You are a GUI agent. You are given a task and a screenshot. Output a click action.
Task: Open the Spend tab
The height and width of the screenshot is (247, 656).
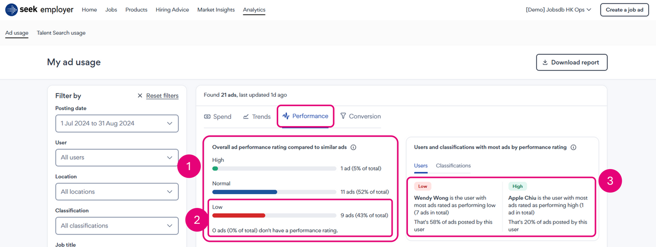[x=218, y=117]
